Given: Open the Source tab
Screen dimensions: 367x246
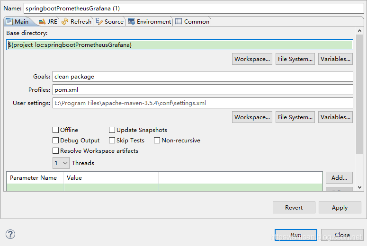Looking at the screenshot, I should (x=110, y=21).
